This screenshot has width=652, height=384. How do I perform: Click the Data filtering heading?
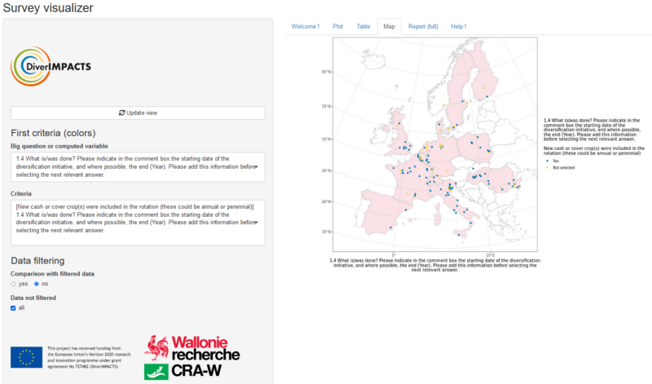pyautogui.click(x=37, y=261)
